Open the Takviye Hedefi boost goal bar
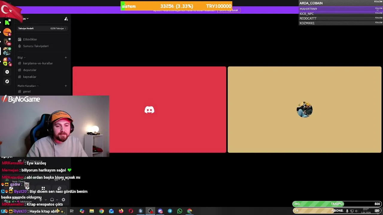The height and width of the screenshot is (215, 383). pos(42,28)
